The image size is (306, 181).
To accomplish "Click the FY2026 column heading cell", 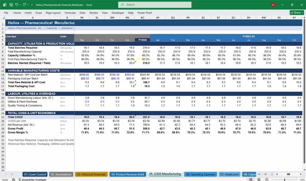I will (143, 40).
